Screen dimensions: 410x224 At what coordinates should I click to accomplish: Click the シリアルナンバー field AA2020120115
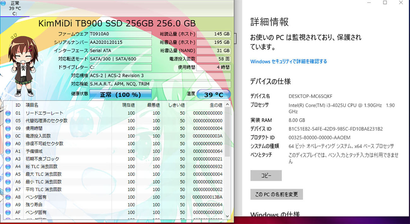pos(120,42)
